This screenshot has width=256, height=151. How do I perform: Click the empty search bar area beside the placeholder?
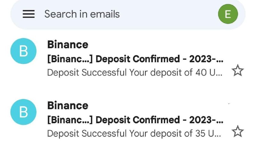(166, 14)
